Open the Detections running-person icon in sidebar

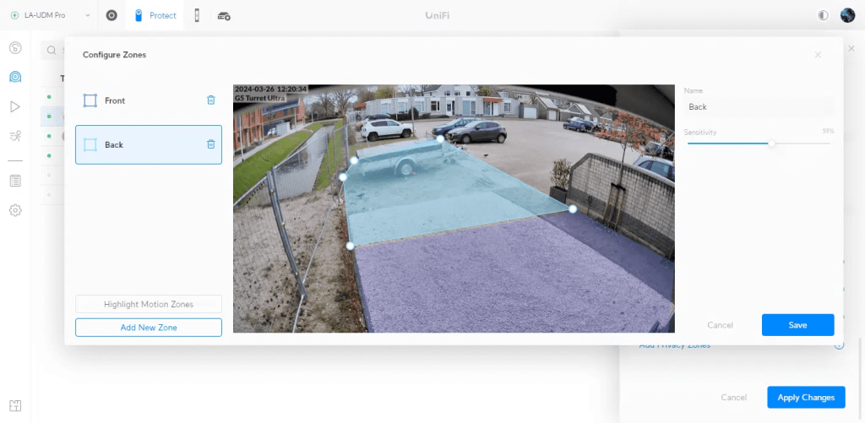pos(15,135)
